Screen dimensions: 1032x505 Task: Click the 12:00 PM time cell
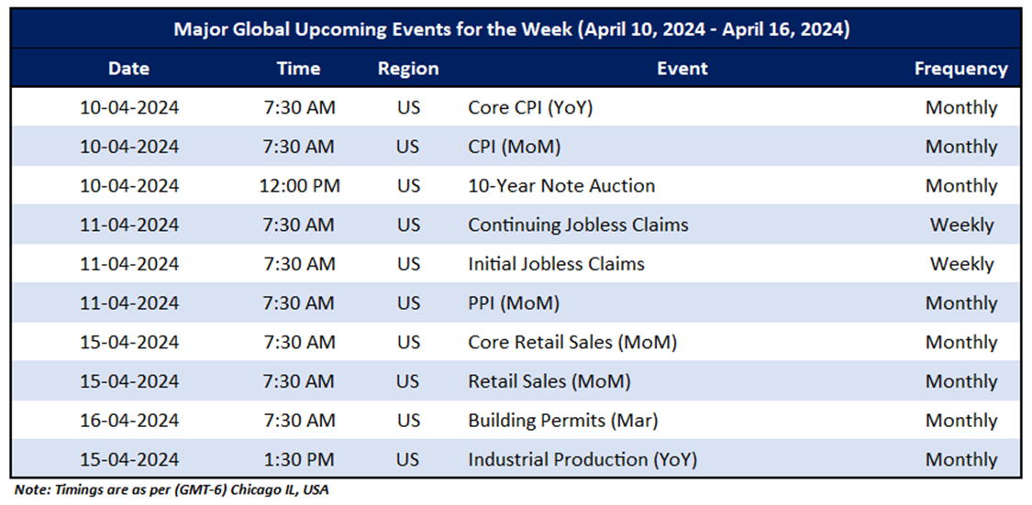[298, 186]
